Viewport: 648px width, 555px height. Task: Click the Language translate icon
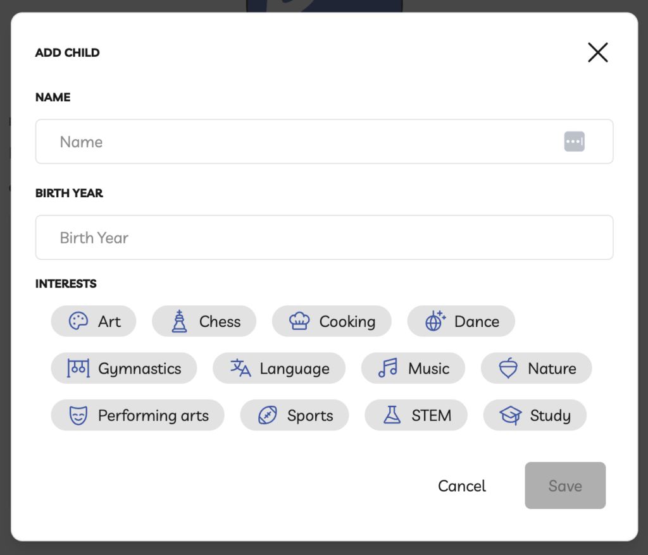tap(240, 368)
